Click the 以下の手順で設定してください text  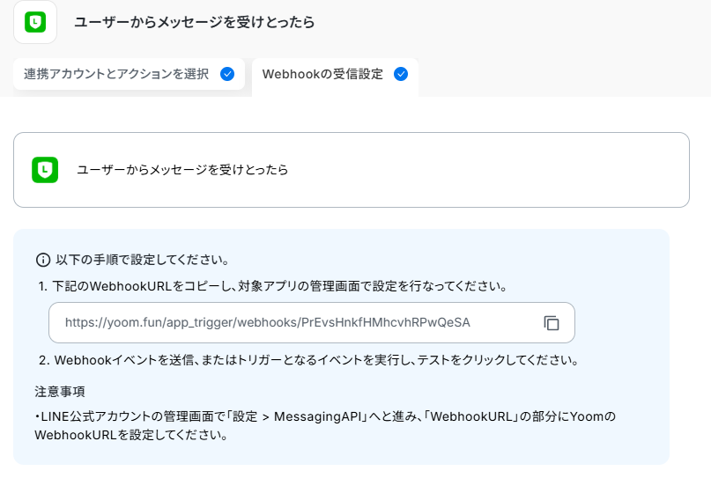click(143, 260)
